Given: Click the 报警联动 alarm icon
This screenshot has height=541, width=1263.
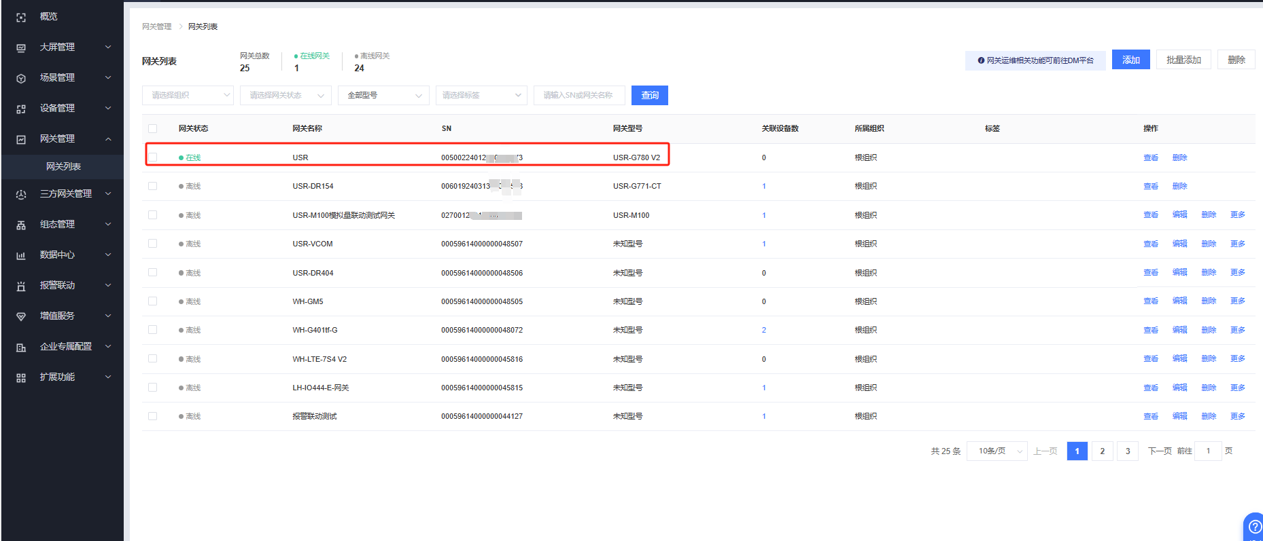Looking at the screenshot, I should (x=21, y=286).
